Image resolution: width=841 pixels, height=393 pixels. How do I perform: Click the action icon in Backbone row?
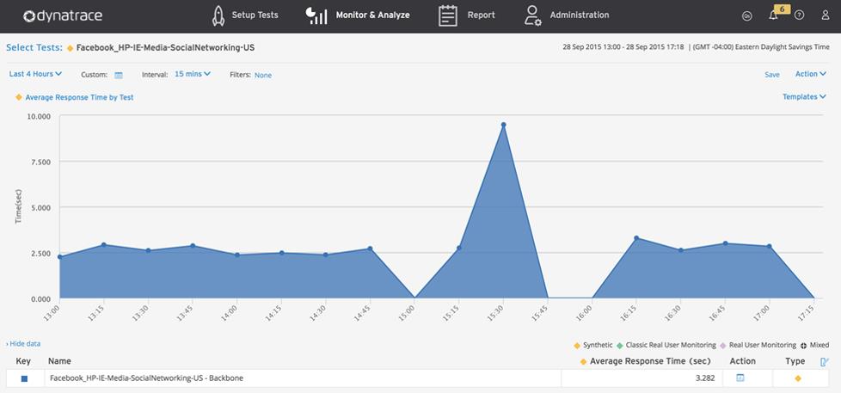(x=740, y=378)
